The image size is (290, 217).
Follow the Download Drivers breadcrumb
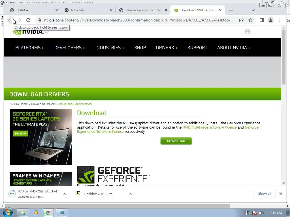43,104
